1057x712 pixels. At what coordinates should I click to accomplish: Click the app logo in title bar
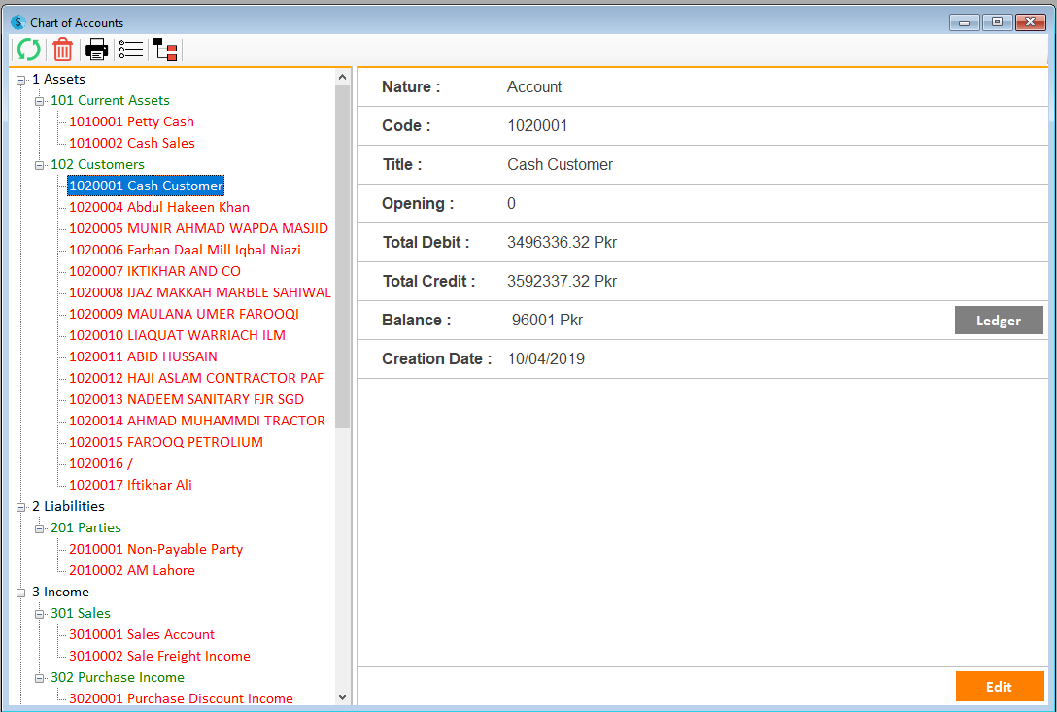18,22
